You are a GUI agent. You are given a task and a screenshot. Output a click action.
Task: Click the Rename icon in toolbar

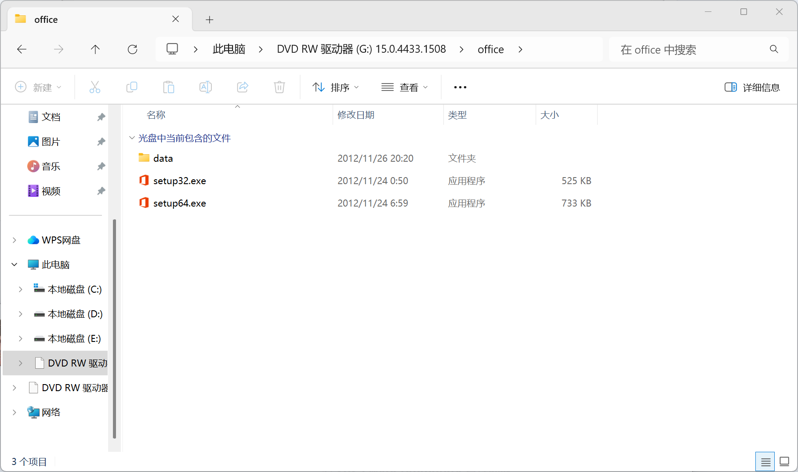(x=205, y=87)
